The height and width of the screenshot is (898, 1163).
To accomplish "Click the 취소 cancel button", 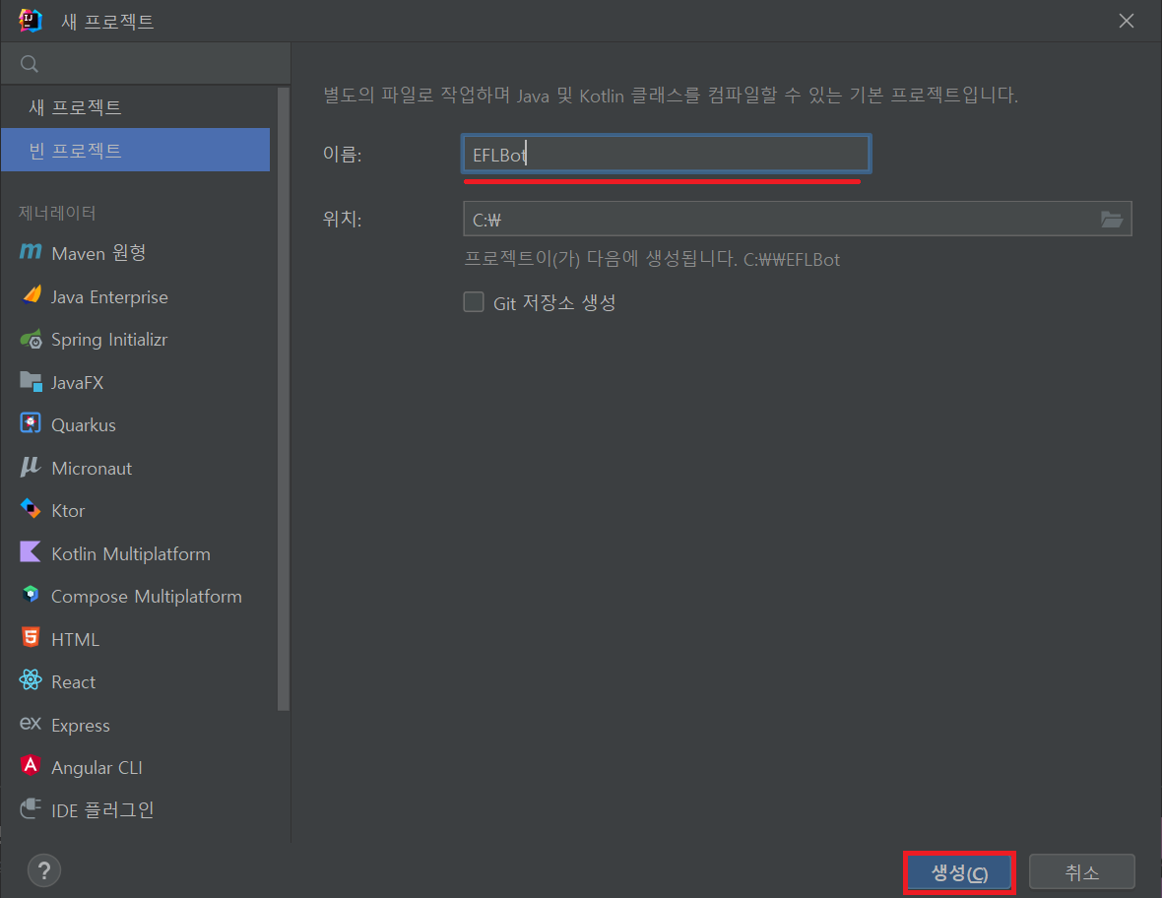I will coord(1082,872).
